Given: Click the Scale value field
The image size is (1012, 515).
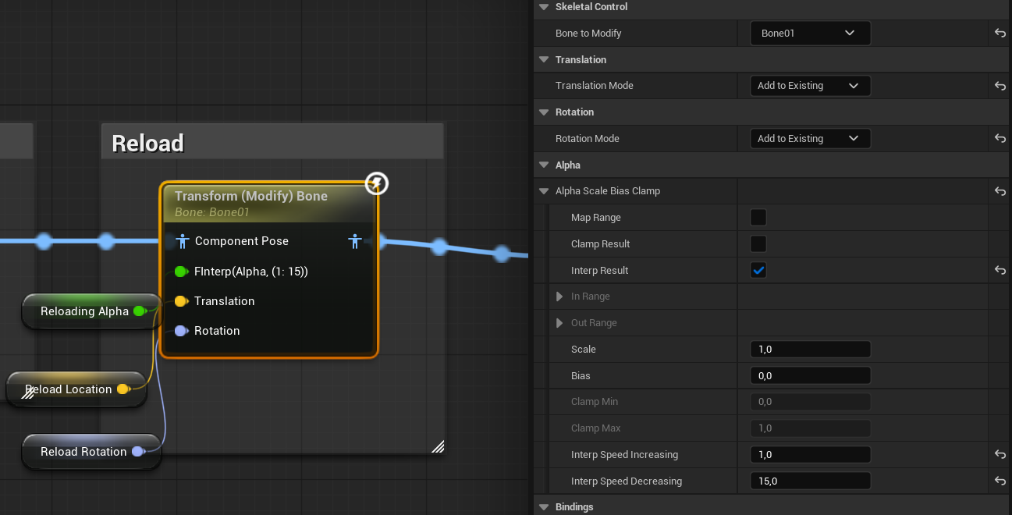Looking at the screenshot, I should [x=810, y=350].
